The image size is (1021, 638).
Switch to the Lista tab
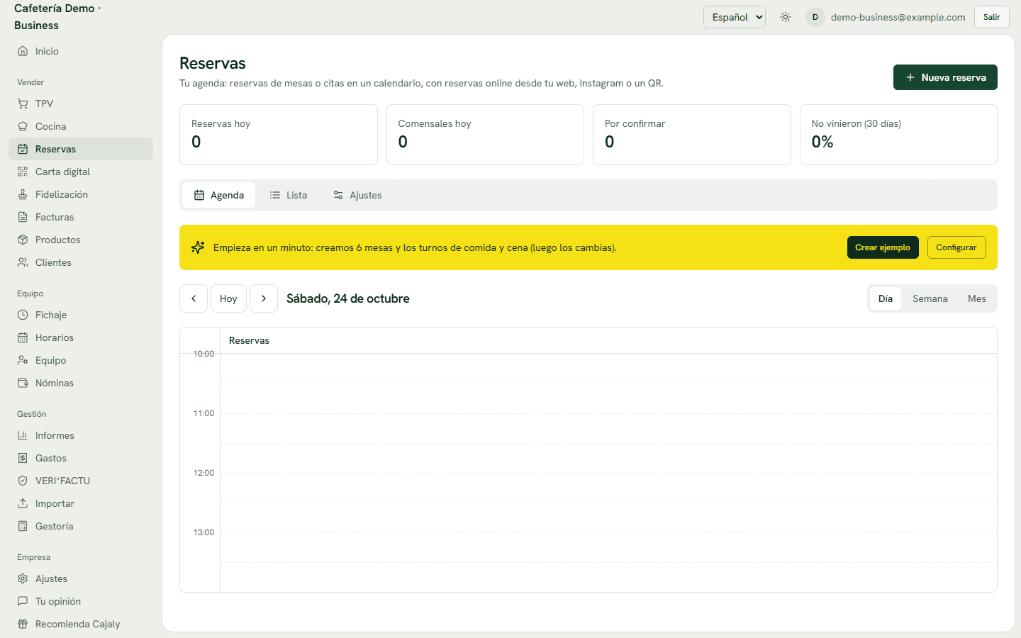pos(289,195)
